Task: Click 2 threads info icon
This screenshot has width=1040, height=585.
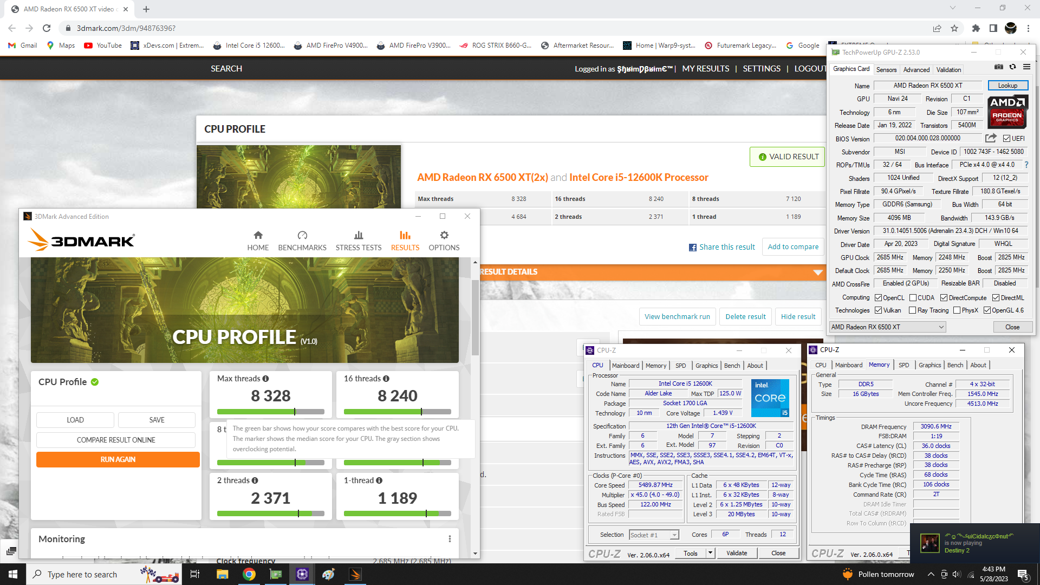Action: [x=255, y=480]
